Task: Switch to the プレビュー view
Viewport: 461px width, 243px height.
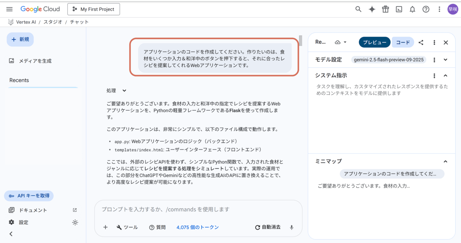Action: 375,42
